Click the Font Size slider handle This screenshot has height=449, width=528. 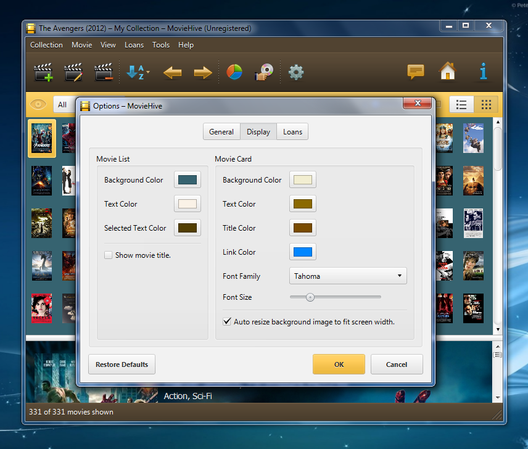pyautogui.click(x=310, y=297)
